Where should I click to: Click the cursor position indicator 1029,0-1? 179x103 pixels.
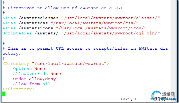(x=131, y=99)
